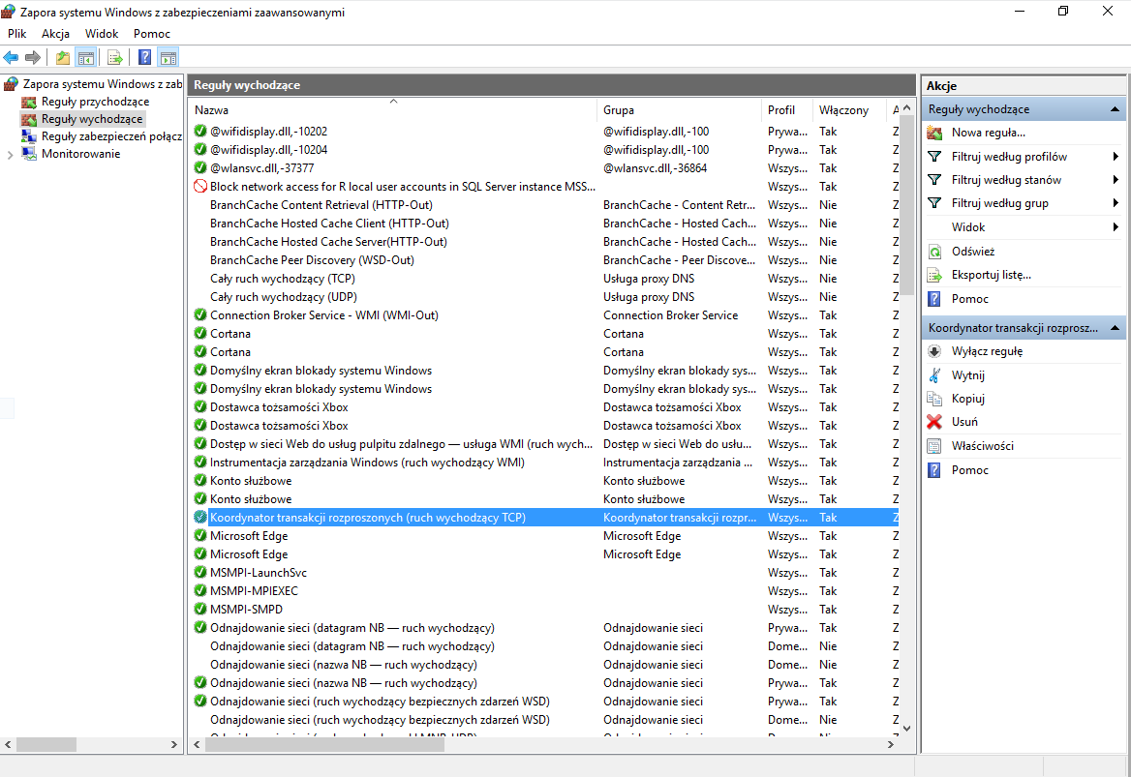This screenshot has width=1131, height=777.
Task: Click the red X Usuń icon
Action: [x=934, y=422]
